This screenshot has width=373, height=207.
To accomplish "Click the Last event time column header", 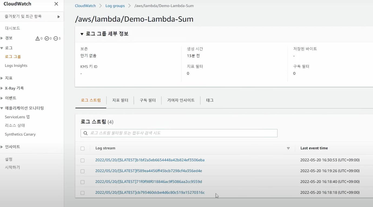I will [x=314, y=148].
